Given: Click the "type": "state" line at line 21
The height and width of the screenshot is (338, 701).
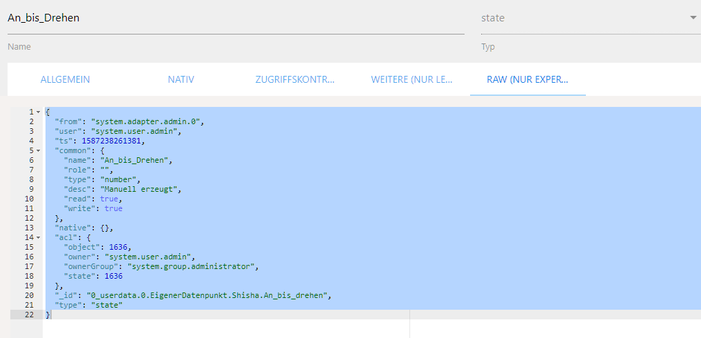Looking at the screenshot, I should (88, 306).
